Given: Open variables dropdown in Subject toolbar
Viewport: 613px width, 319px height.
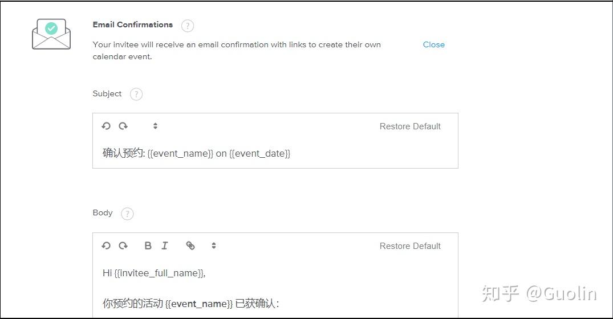Looking at the screenshot, I should pyautogui.click(x=155, y=126).
